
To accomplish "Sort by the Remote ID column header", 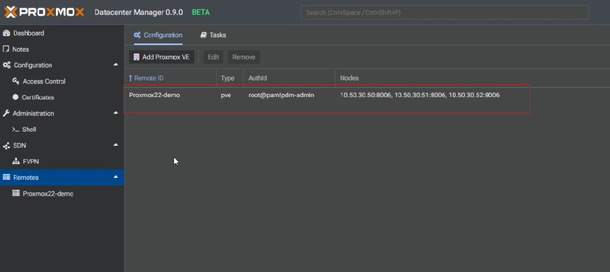I will 169,78.
